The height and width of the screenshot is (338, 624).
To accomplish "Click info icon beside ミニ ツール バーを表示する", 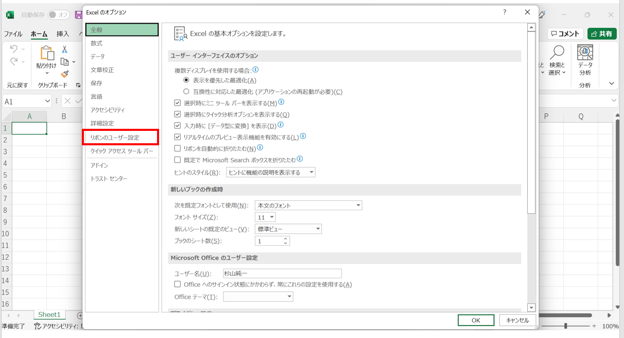I will click(x=281, y=103).
